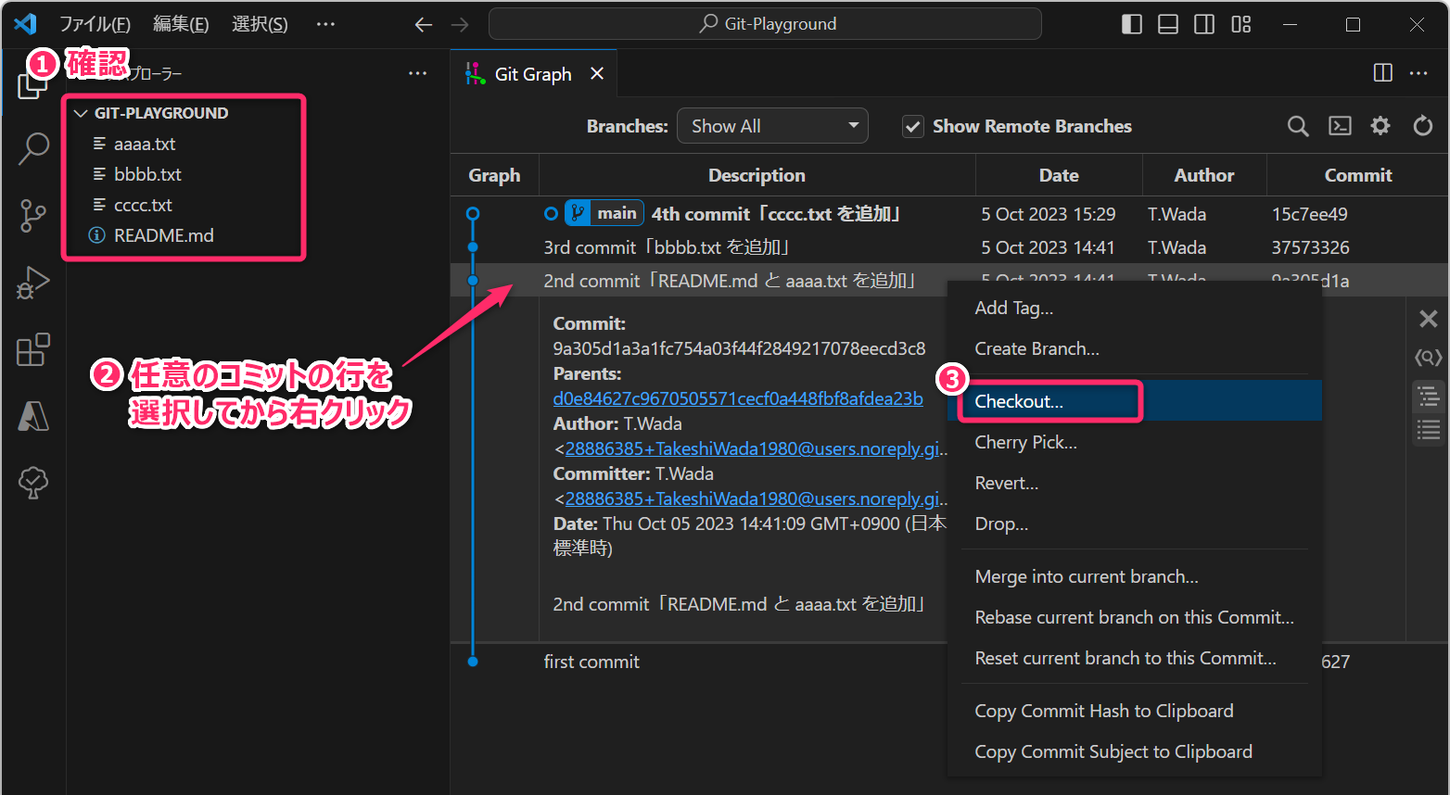Image resolution: width=1450 pixels, height=795 pixels.
Task: Collapse the GIT-PLAYGROUND folder tree
Action: pyautogui.click(x=82, y=113)
